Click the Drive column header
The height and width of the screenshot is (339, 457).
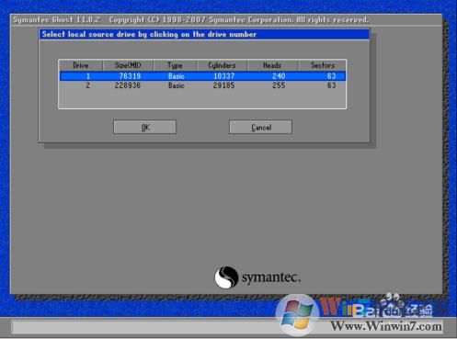(x=81, y=65)
